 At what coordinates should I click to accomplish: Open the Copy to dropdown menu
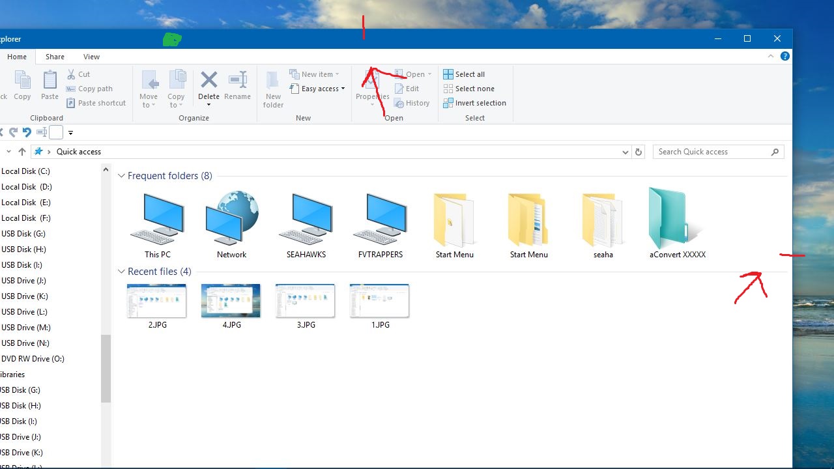pos(176,89)
